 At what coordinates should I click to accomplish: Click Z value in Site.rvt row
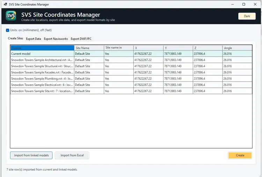208,91
